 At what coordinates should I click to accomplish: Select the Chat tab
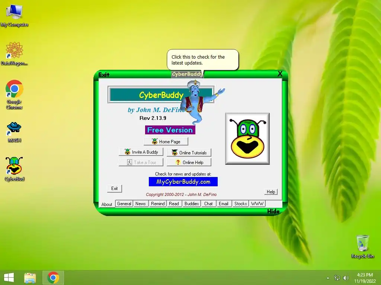pyautogui.click(x=208, y=204)
